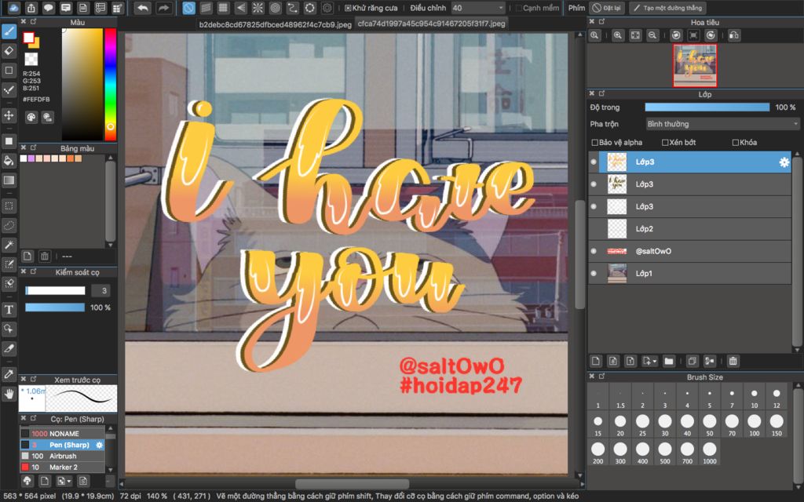Toggle Khử răng cưa anti-aliasing checkbox

click(348, 8)
